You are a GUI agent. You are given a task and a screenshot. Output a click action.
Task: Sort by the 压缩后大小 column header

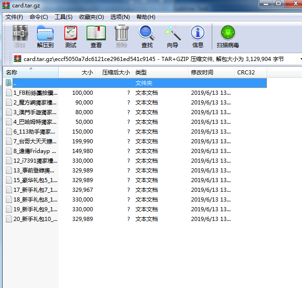pos(114,73)
